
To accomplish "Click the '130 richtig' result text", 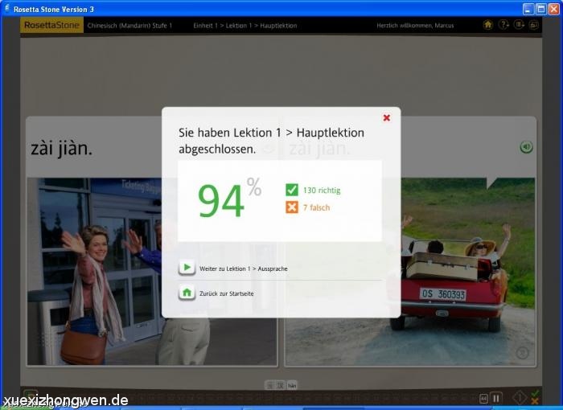I will click(x=322, y=191).
